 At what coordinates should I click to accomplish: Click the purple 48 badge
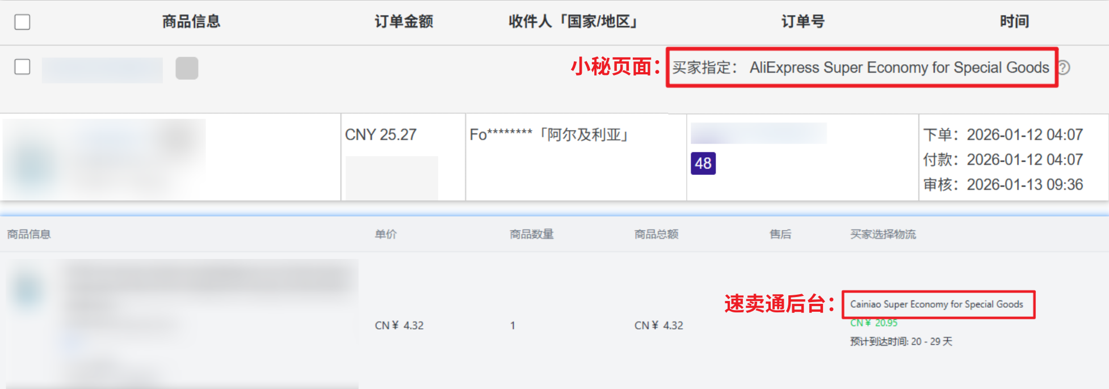click(703, 164)
